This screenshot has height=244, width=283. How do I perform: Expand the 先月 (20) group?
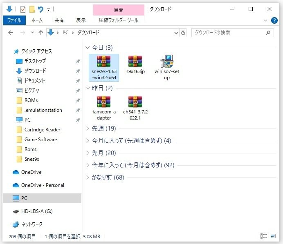coord(88,153)
